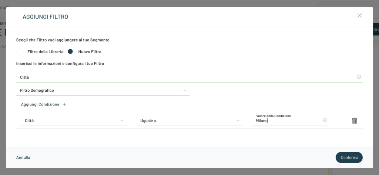The image size is (379, 175).
Task: Click the Aggiungi Condizione text
Action: click(x=40, y=105)
